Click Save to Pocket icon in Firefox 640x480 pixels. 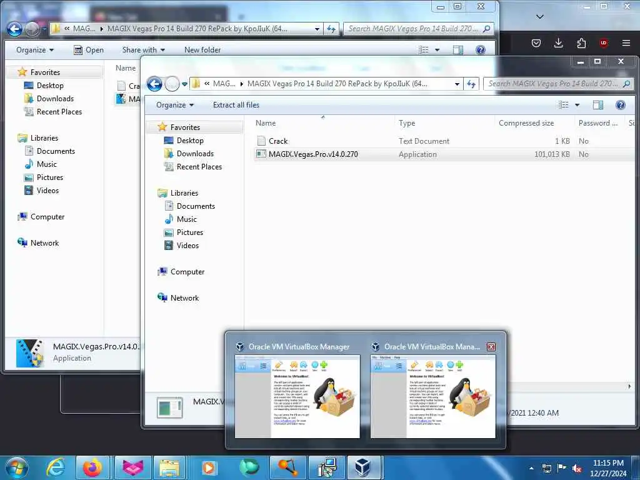click(x=536, y=43)
